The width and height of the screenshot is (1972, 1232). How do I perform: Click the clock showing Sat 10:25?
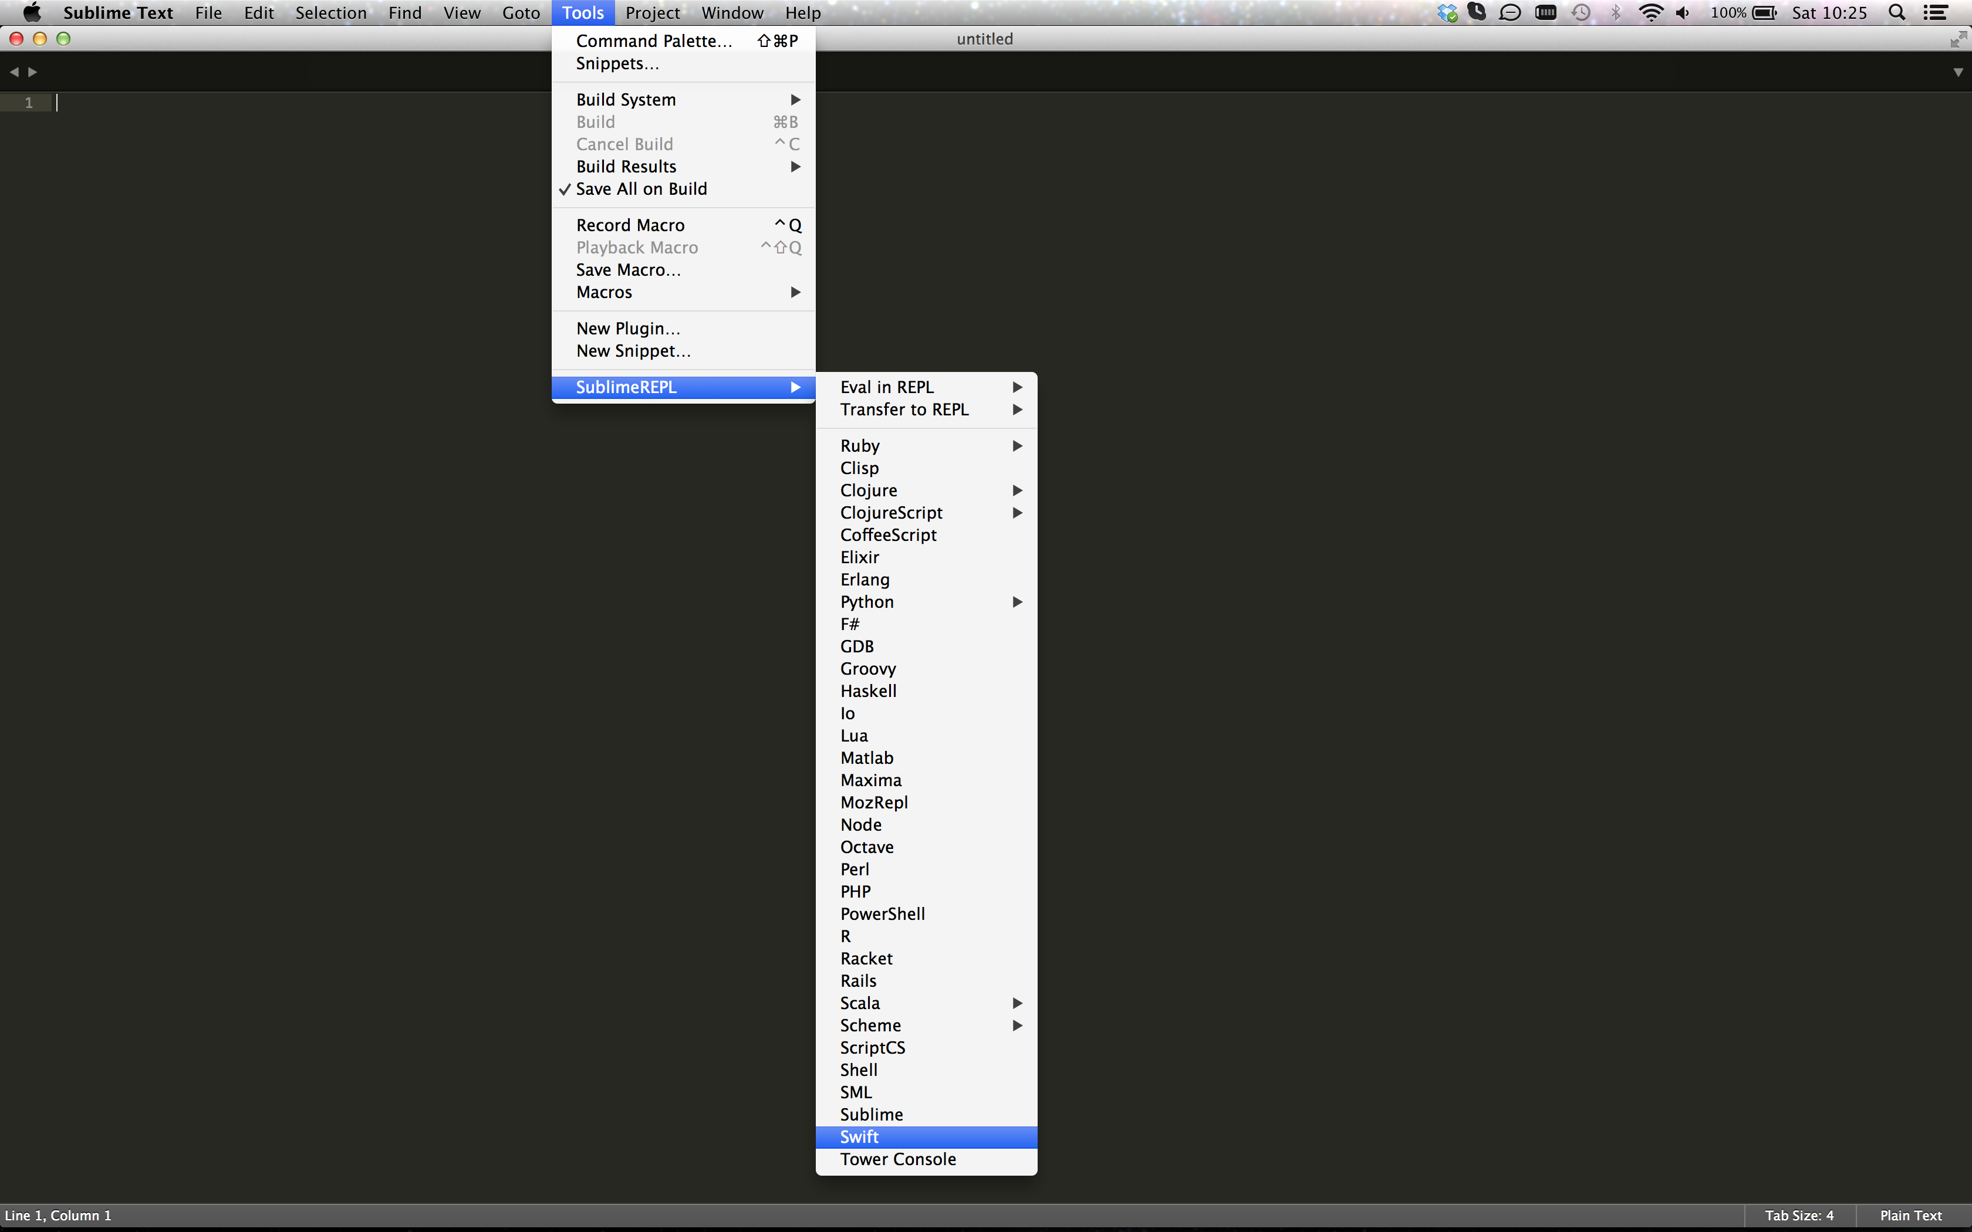[1829, 13]
